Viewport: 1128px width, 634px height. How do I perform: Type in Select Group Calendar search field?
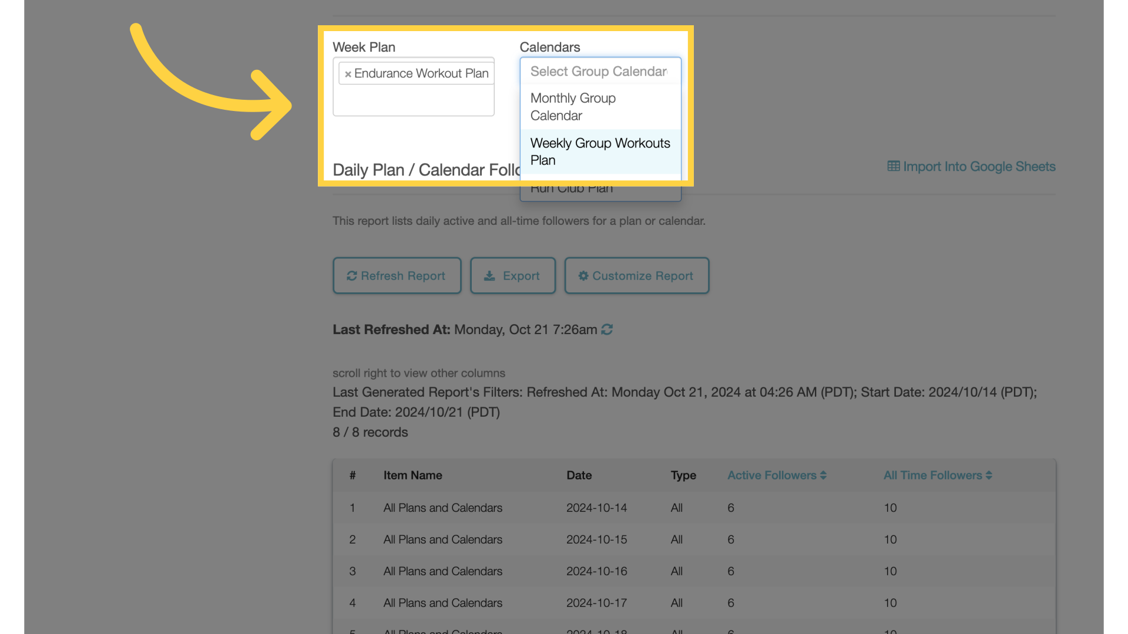click(x=600, y=72)
